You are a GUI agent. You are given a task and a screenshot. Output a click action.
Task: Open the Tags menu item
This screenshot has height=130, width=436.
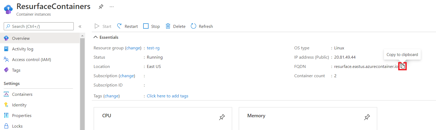40,70
